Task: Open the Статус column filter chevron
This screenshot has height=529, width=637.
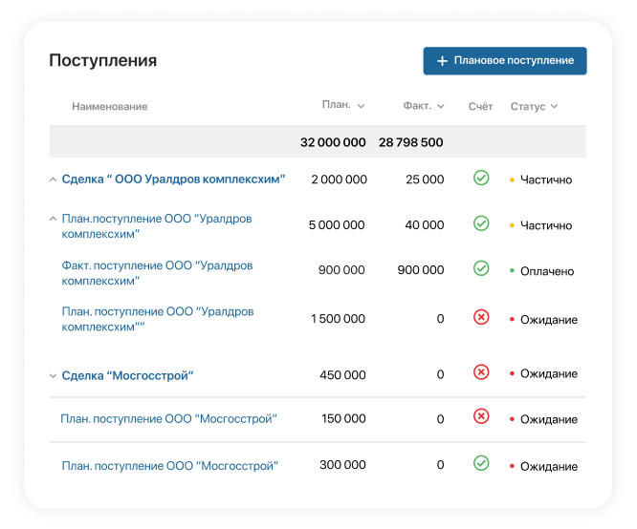Action: (x=554, y=106)
